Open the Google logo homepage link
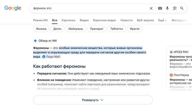Image resolution: width=192 pixels, height=108 pixels. (x=13, y=8)
